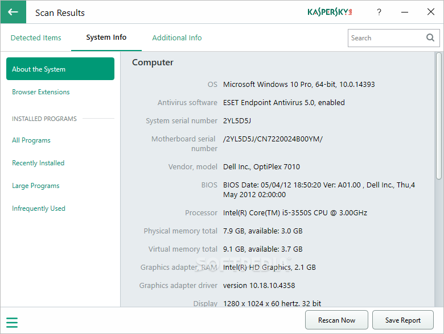Click the Kaspersky logo
This screenshot has height=334, width=444.
click(330, 12)
